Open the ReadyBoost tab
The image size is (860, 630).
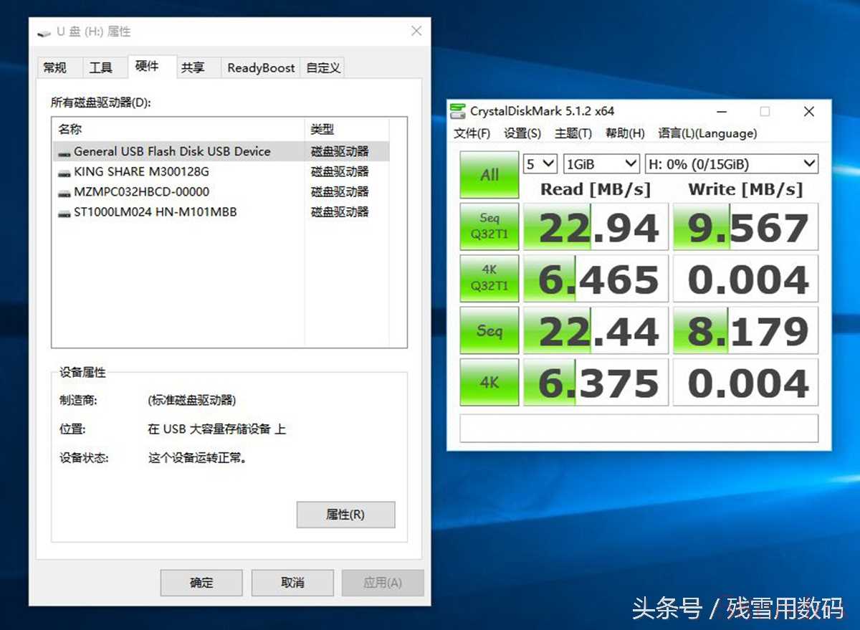261,68
